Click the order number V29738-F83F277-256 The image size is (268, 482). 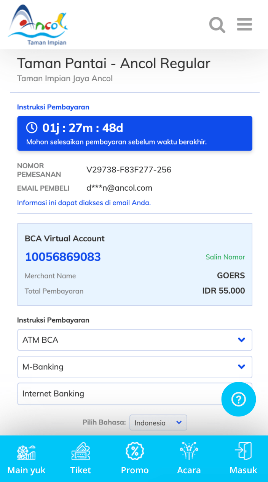129,170
